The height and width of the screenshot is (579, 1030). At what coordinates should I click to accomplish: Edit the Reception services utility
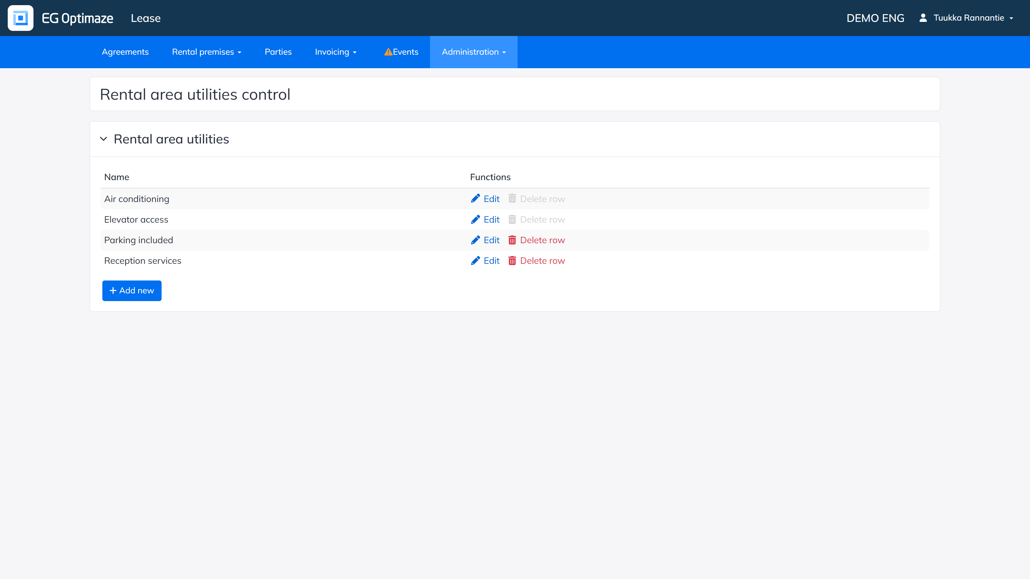tap(485, 261)
